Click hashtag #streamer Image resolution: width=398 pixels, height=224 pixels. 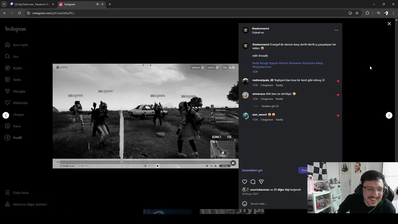(x=295, y=63)
